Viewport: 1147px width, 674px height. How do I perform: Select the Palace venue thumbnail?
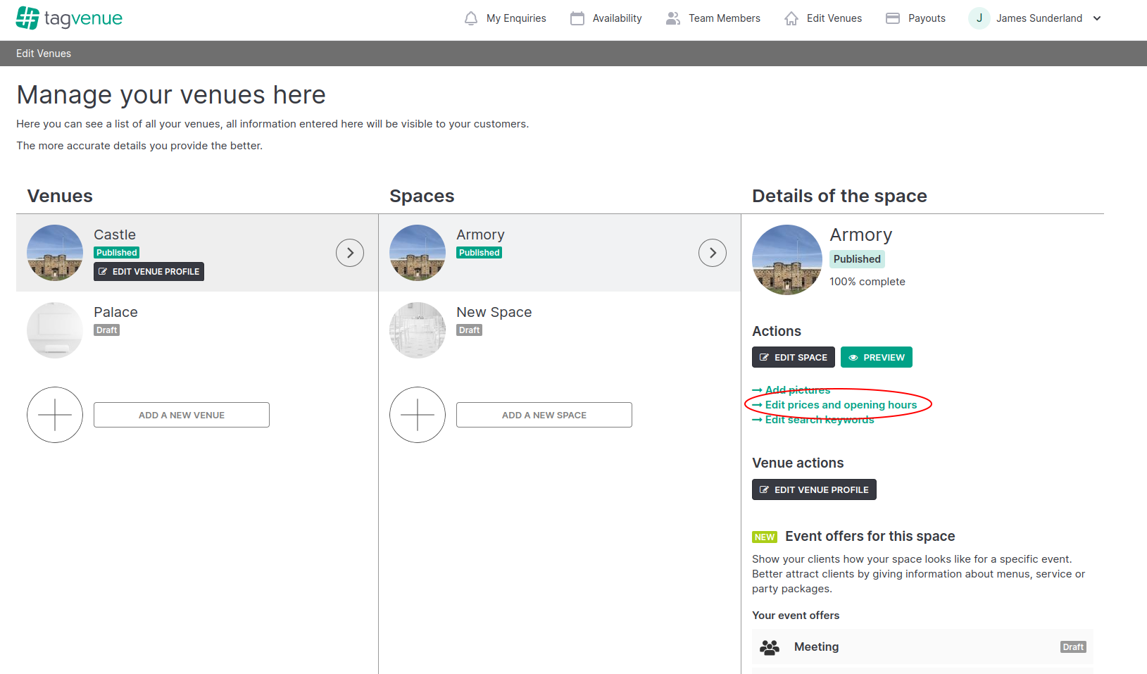[x=55, y=330]
